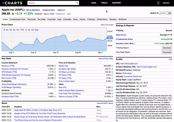The image size is (174, 122).
Task: Open the investor.apple.com relations link
Action: (x=147, y=67)
